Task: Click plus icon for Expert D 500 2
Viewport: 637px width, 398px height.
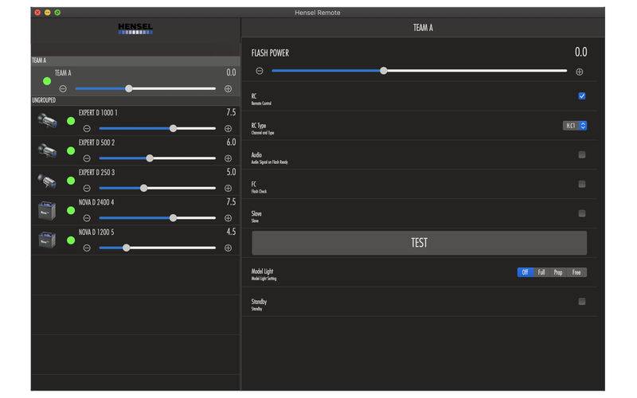Action: tap(229, 158)
